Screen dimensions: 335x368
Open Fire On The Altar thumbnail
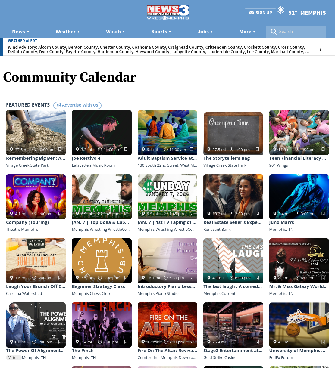coord(167,325)
